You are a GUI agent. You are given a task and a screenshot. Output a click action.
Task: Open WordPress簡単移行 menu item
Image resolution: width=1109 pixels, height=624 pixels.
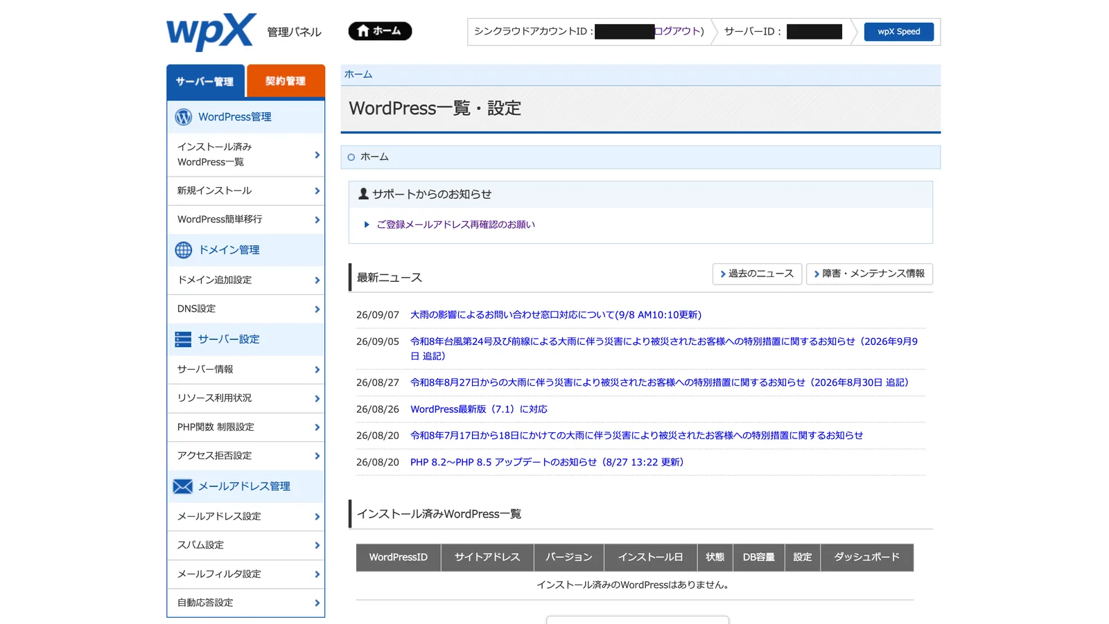pos(246,220)
